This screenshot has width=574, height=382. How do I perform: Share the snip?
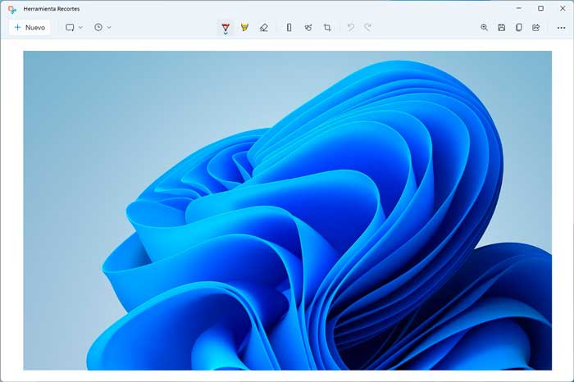click(536, 27)
